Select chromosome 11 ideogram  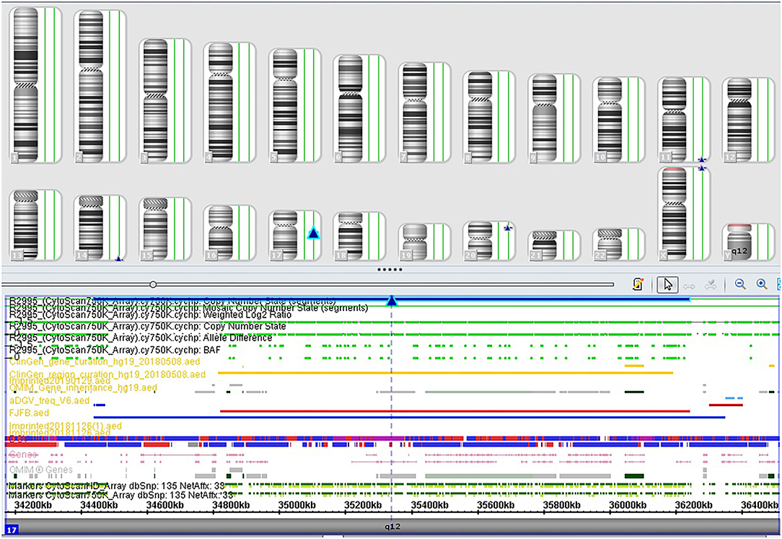[x=674, y=120]
